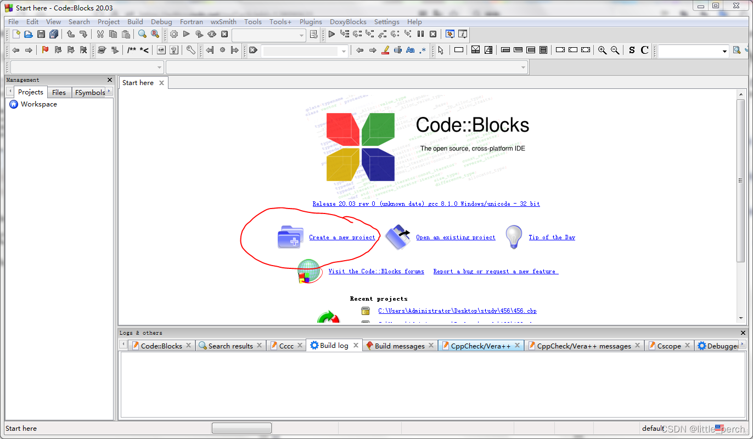Select the arrow pointer tool

(x=441, y=50)
